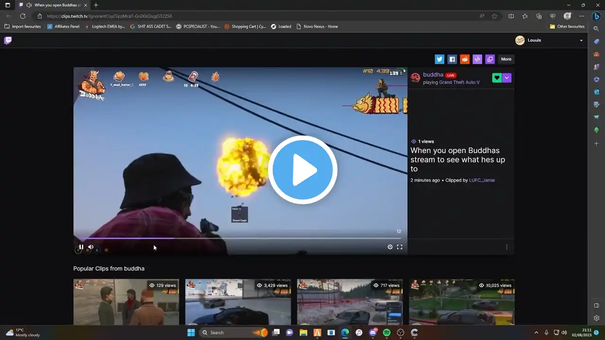
Task: Share the clip on Facebook
Action: pos(452,59)
